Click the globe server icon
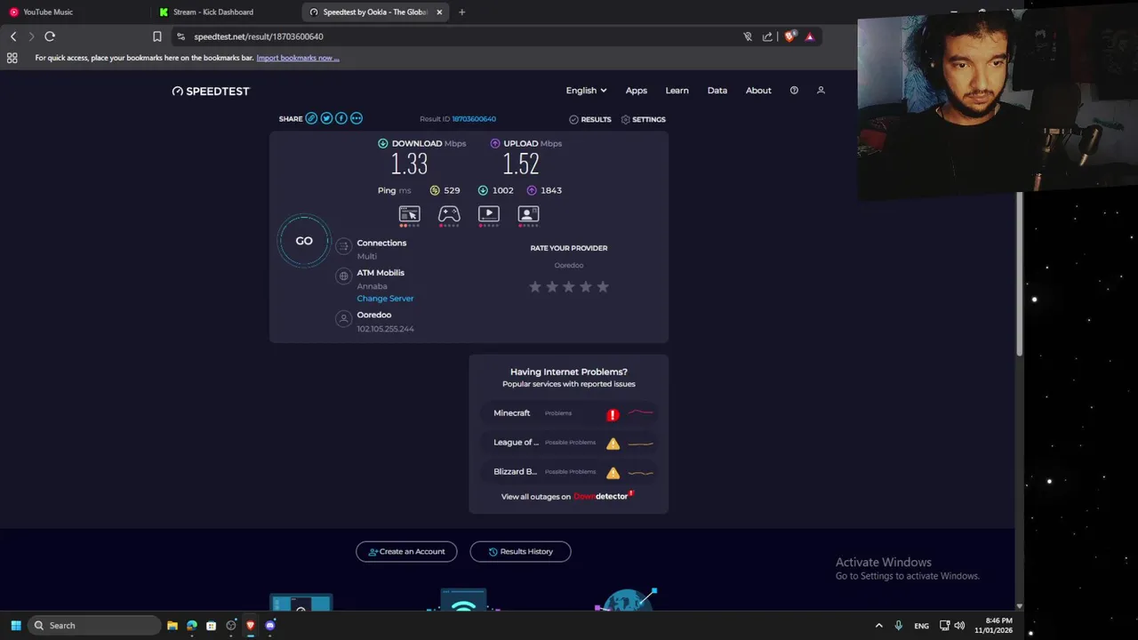1138x640 pixels. [343, 276]
